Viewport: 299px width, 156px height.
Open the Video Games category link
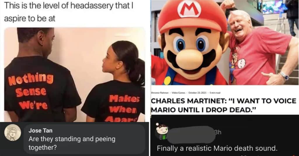[x=178, y=93]
